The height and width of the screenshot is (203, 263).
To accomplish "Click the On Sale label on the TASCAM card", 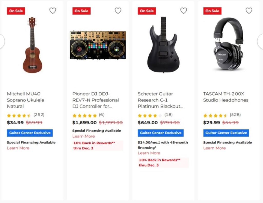I will tap(212, 11).
